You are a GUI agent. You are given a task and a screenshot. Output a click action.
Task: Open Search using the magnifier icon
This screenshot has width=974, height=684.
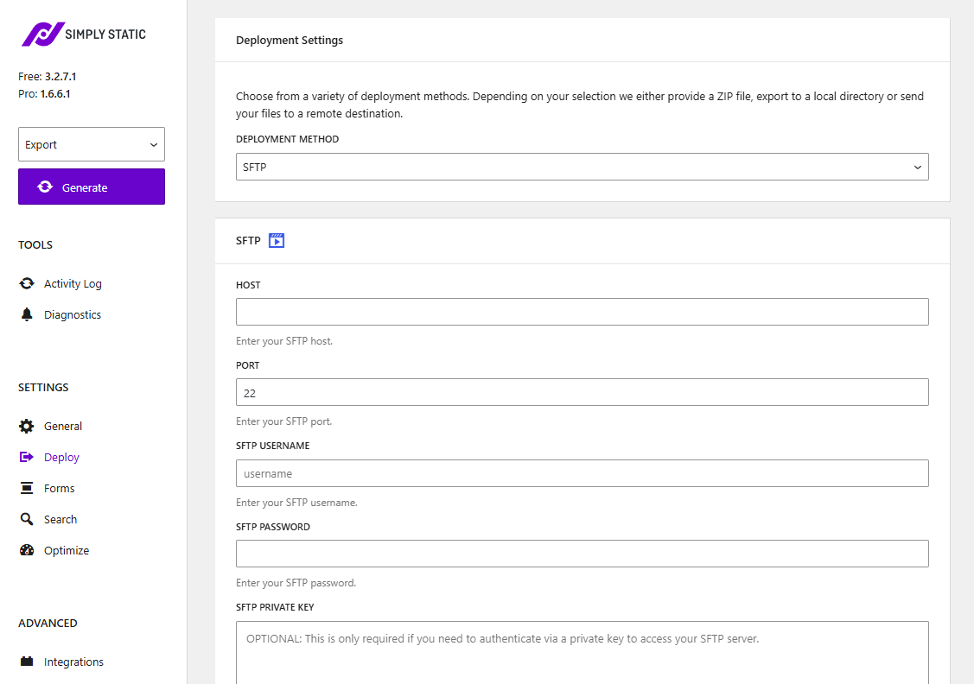click(25, 519)
